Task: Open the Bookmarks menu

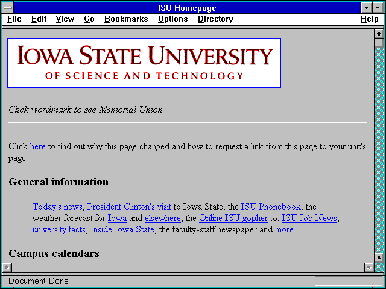Action: (x=126, y=19)
